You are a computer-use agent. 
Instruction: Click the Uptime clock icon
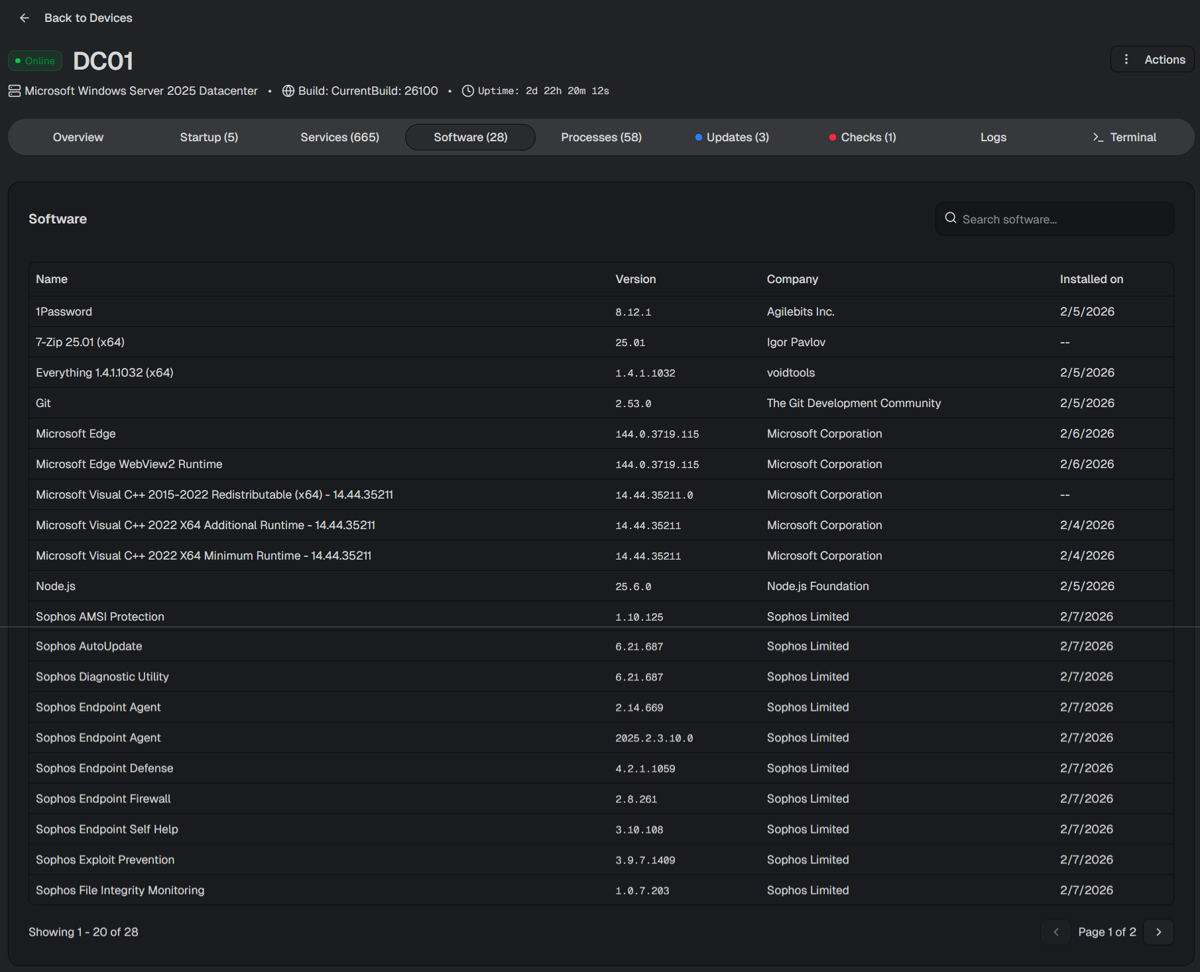pyautogui.click(x=467, y=91)
